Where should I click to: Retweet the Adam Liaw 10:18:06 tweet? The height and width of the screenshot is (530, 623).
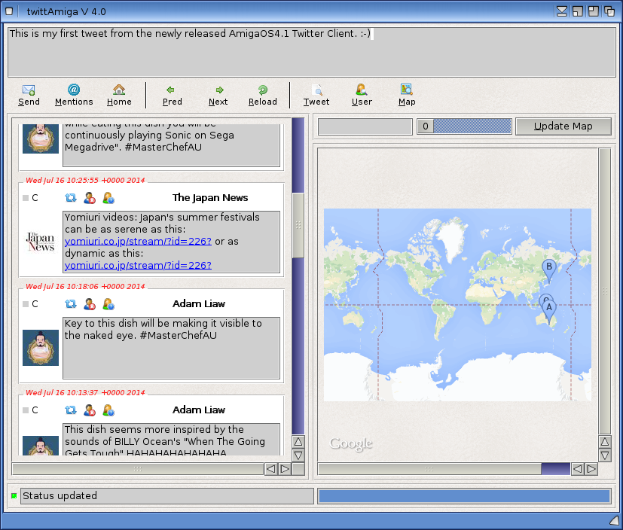71,304
